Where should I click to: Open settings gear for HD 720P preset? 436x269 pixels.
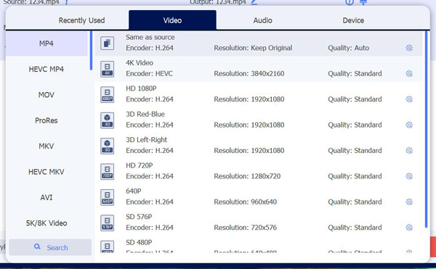tap(409, 176)
